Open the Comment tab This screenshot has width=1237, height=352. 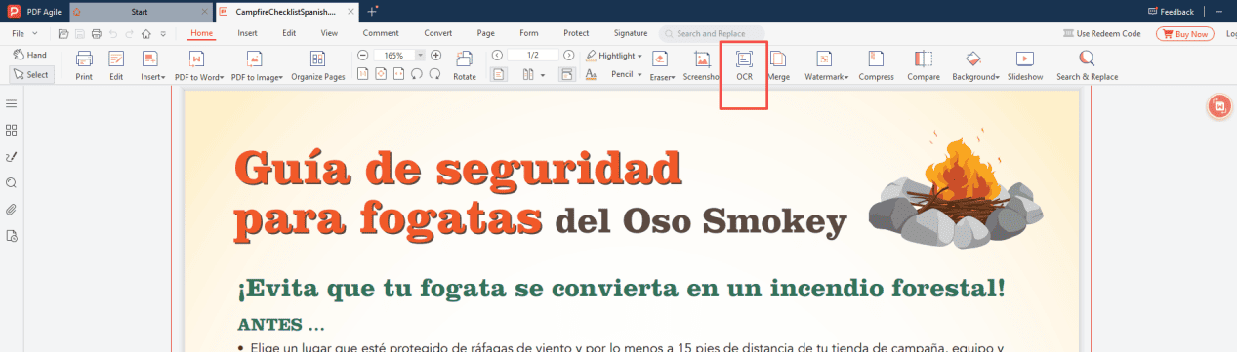[x=381, y=33]
